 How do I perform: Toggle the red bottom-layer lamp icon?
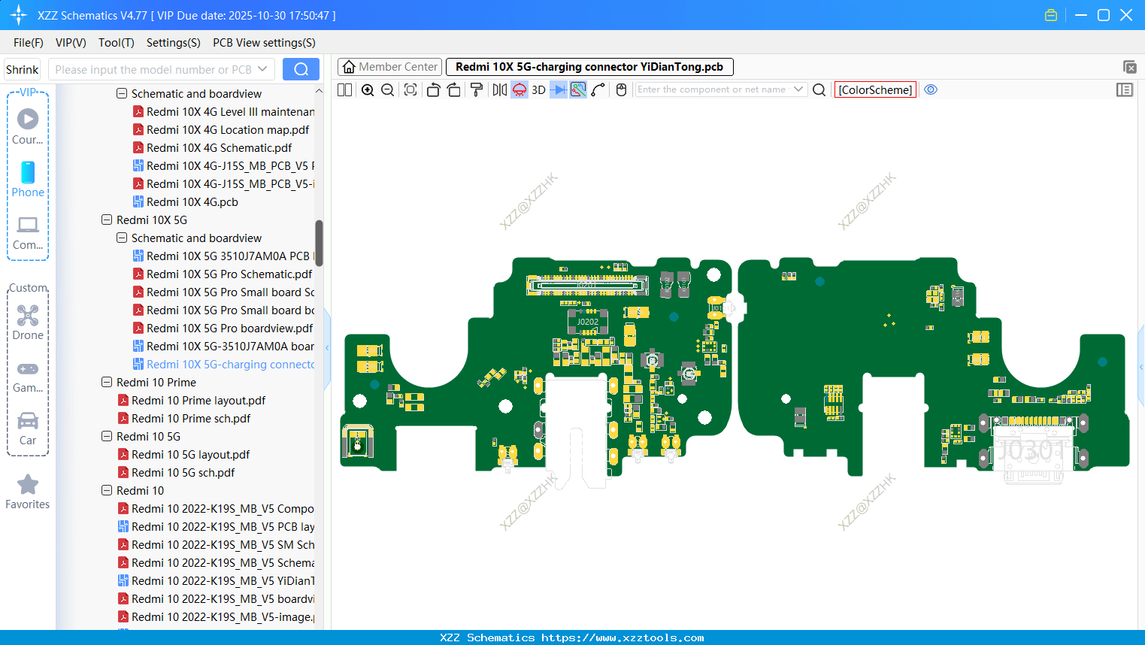coord(518,89)
